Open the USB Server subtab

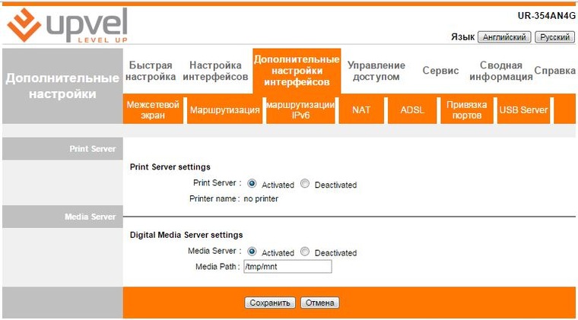[x=523, y=110]
